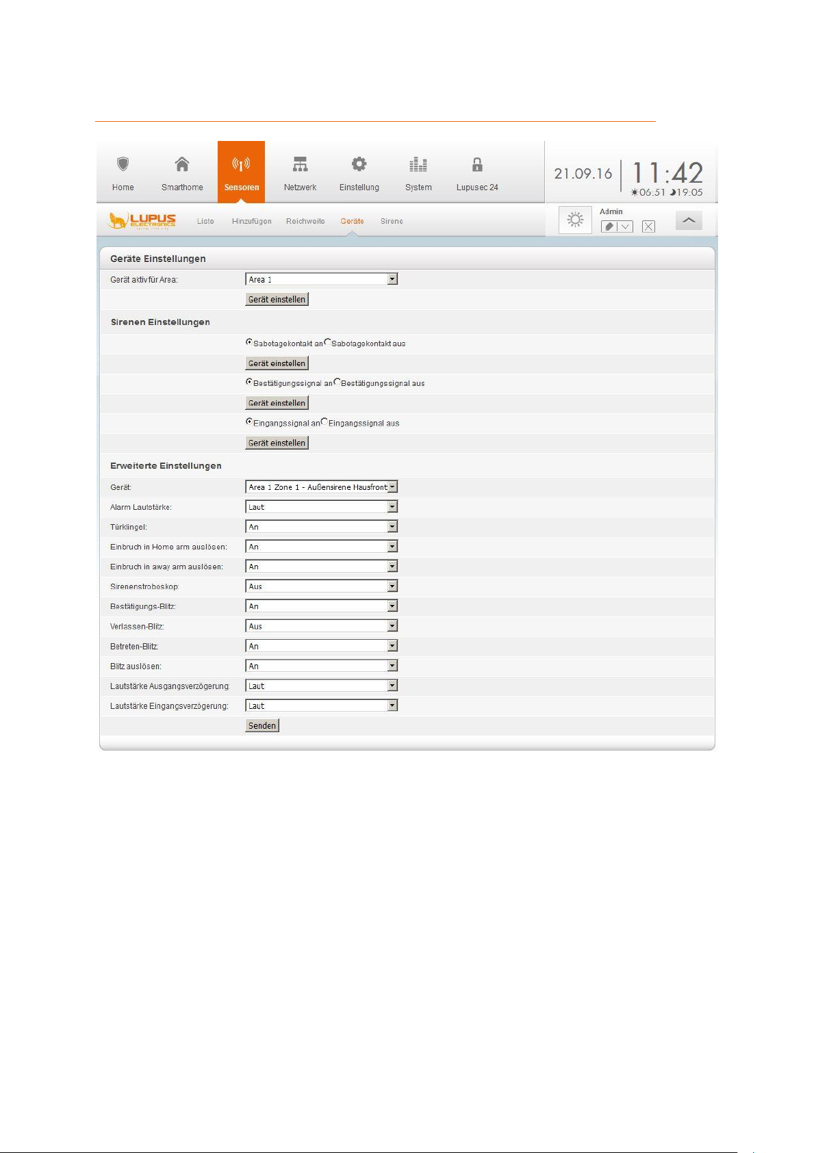Open the Netzwerk network icon

click(300, 164)
